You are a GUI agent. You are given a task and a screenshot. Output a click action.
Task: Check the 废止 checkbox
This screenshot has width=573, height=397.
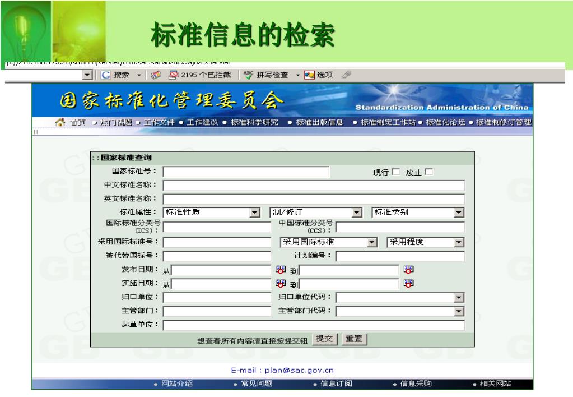click(429, 172)
